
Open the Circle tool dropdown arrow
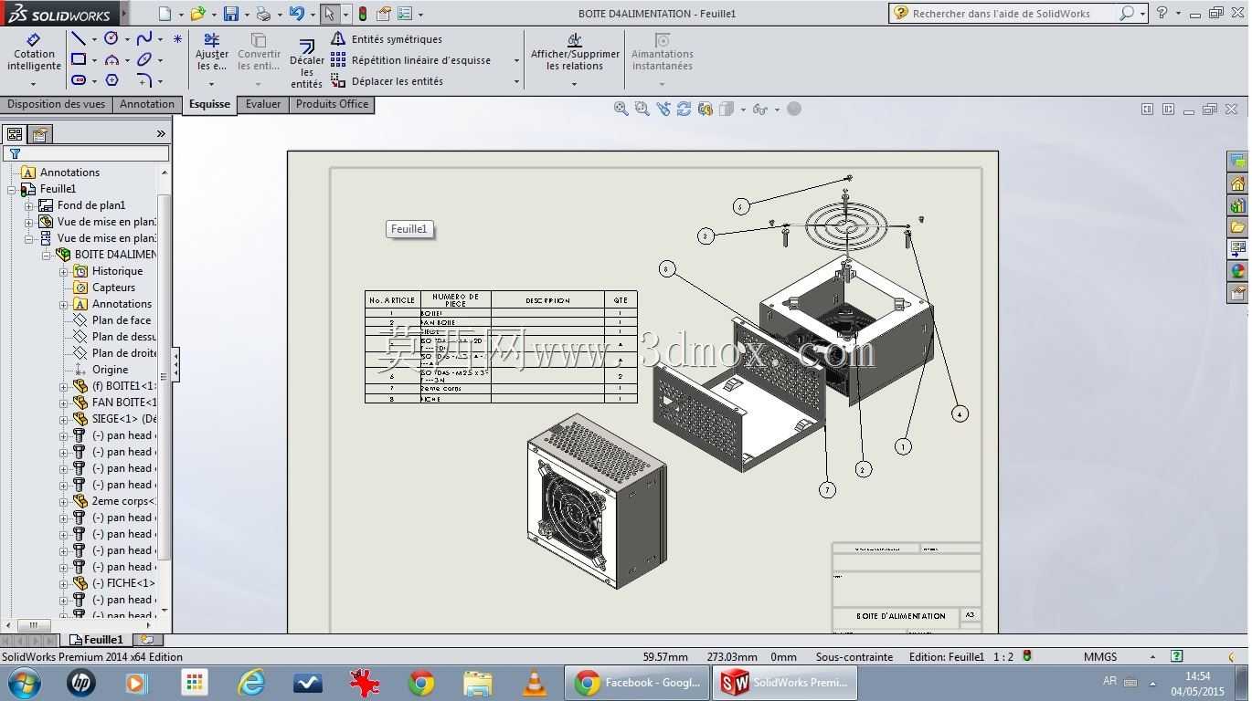pos(127,39)
